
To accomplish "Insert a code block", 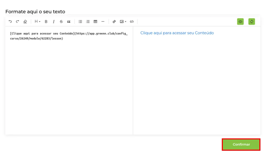I will (132, 21).
